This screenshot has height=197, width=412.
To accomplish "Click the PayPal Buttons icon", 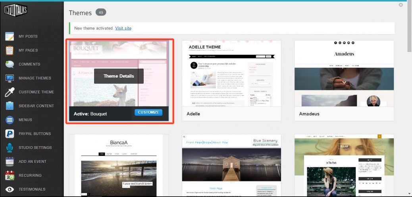I will point(10,134).
